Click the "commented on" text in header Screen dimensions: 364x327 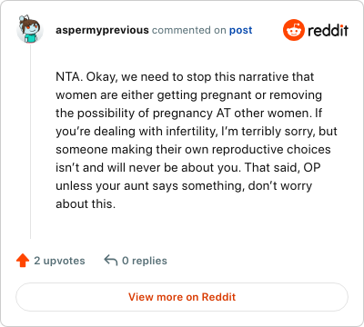189,30
